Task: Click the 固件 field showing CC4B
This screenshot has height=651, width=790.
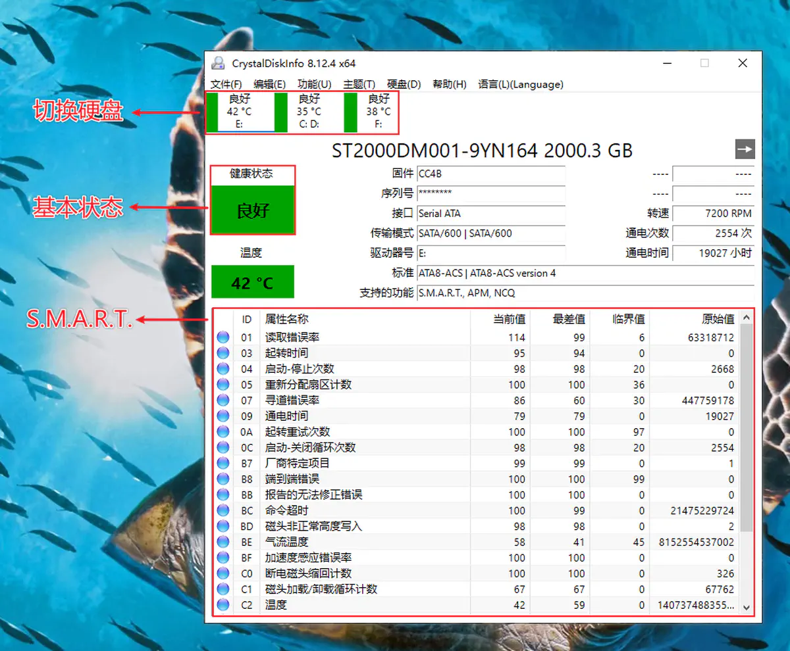Action: (491, 174)
